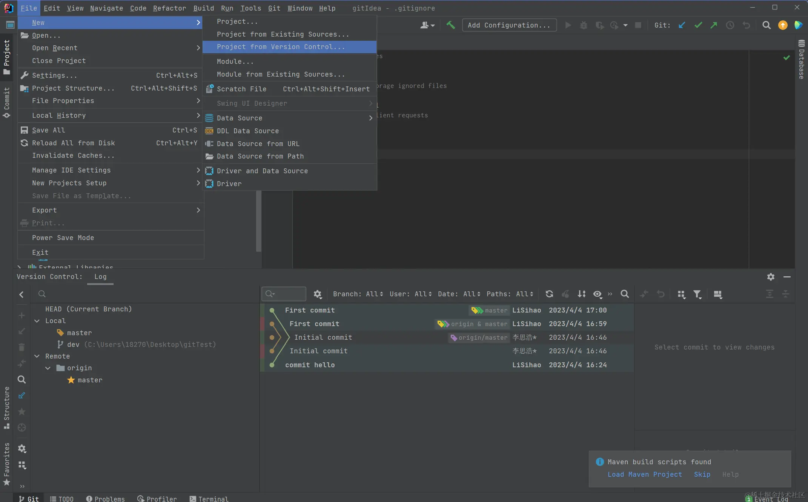
Task: Open the Terminal tab in bottom bar
Action: pyautogui.click(x=209, y=499)
